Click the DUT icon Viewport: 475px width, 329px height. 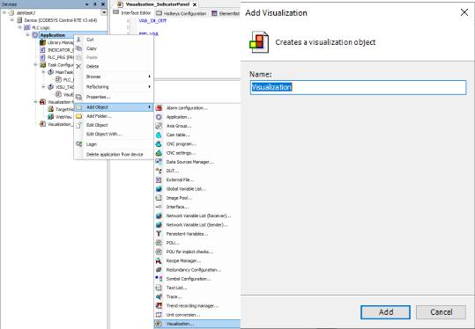click(x=159, y=171)
